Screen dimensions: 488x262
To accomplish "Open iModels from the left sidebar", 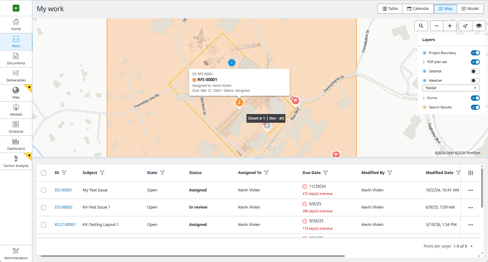I will tap(16, 110).
